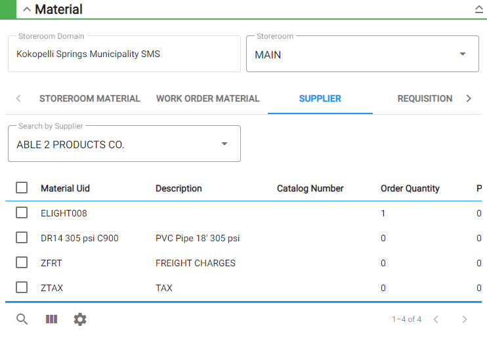The image size is (487, 341).
Task: Open grid settings gear icon
Action: pyautogui.click(x=80, y=319)
